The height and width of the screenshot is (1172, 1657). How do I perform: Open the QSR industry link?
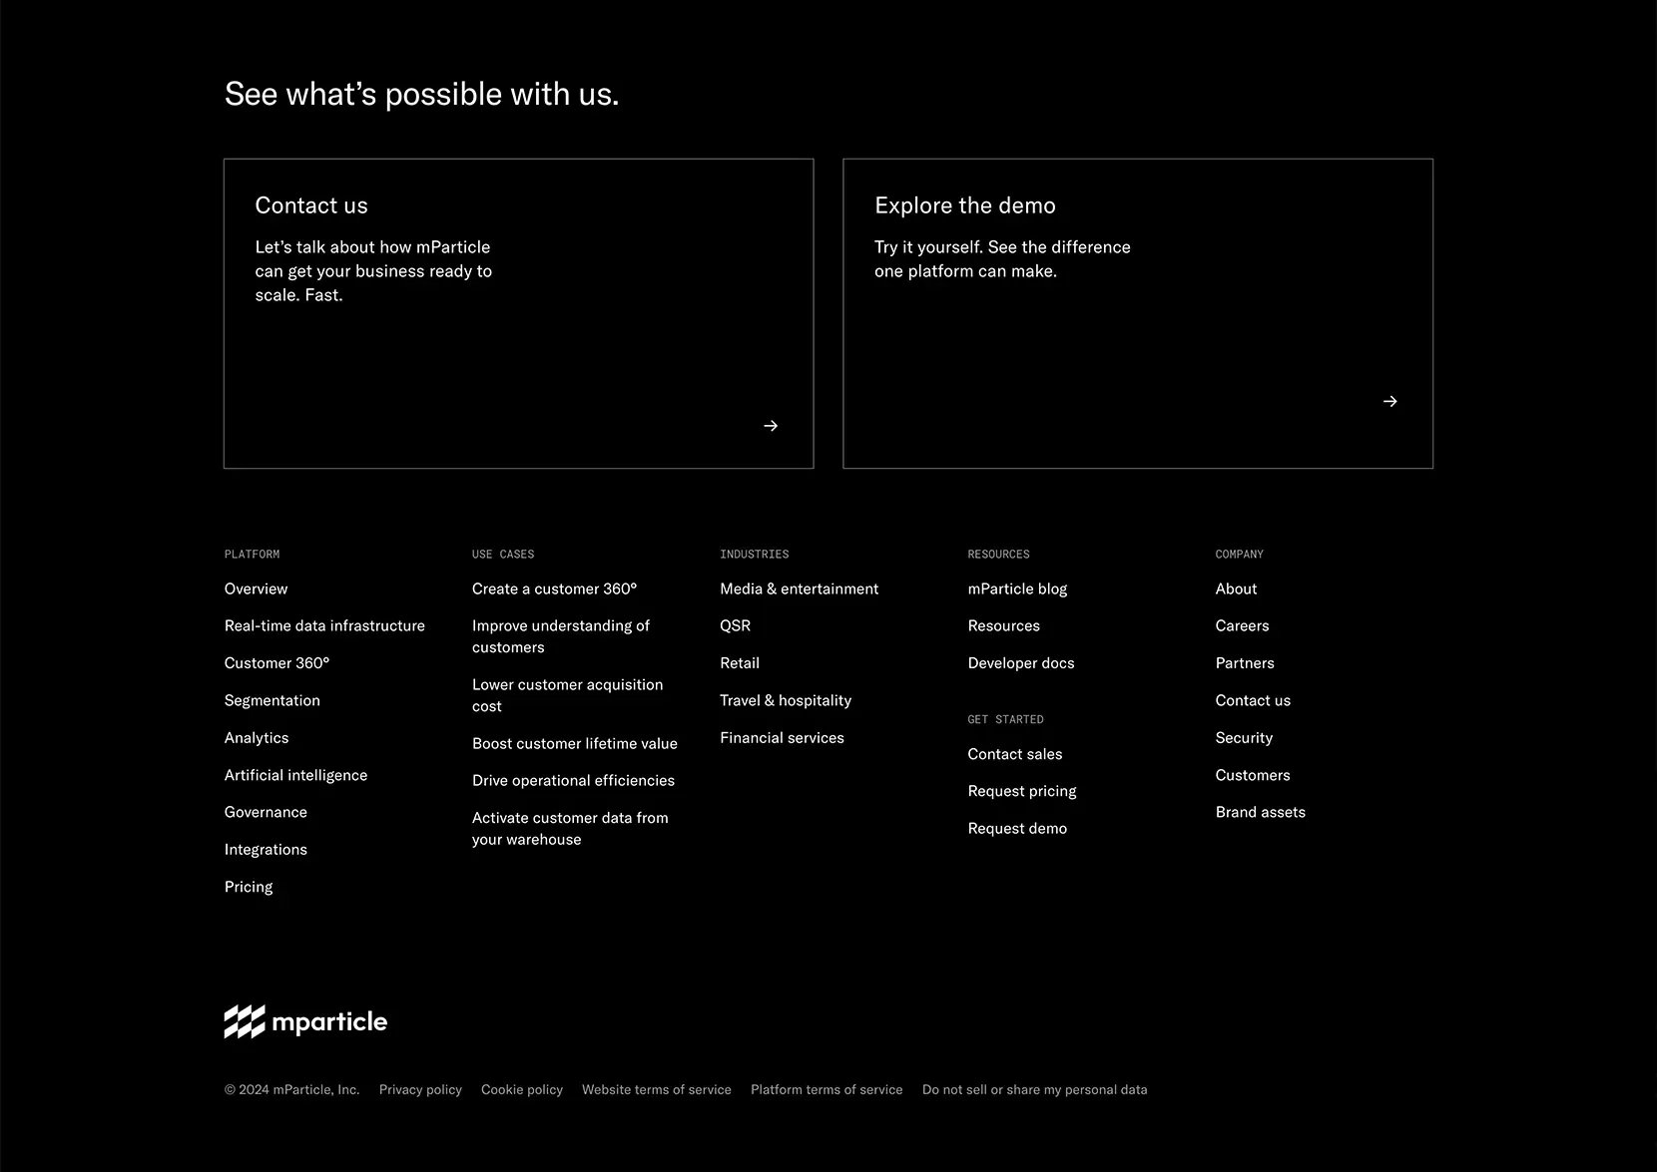click(735, 625)
